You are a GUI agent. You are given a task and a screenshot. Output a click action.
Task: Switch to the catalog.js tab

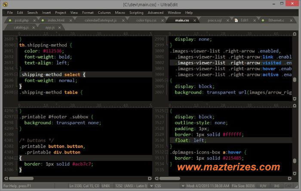click(x=21, y=28)
